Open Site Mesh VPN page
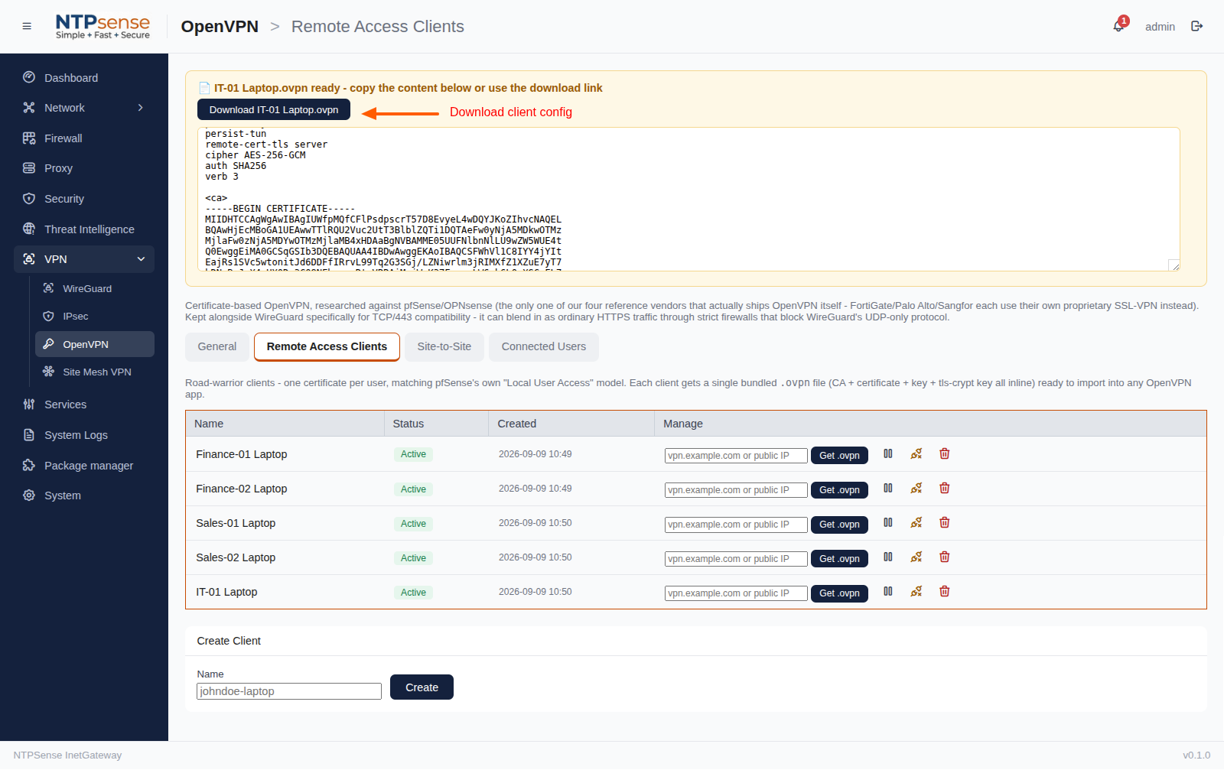 [x=95, y=372]
